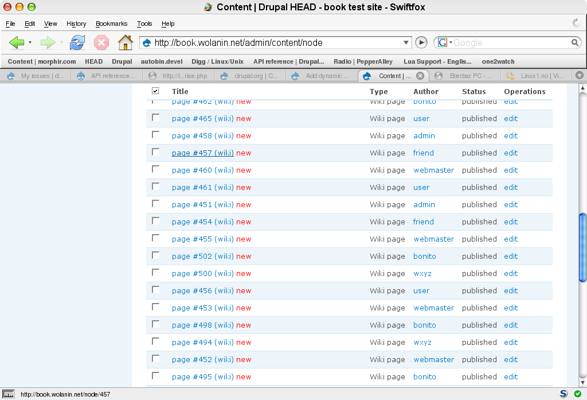
Task: Check the box next to page #457 (wiki)
Action: point(155,152)
